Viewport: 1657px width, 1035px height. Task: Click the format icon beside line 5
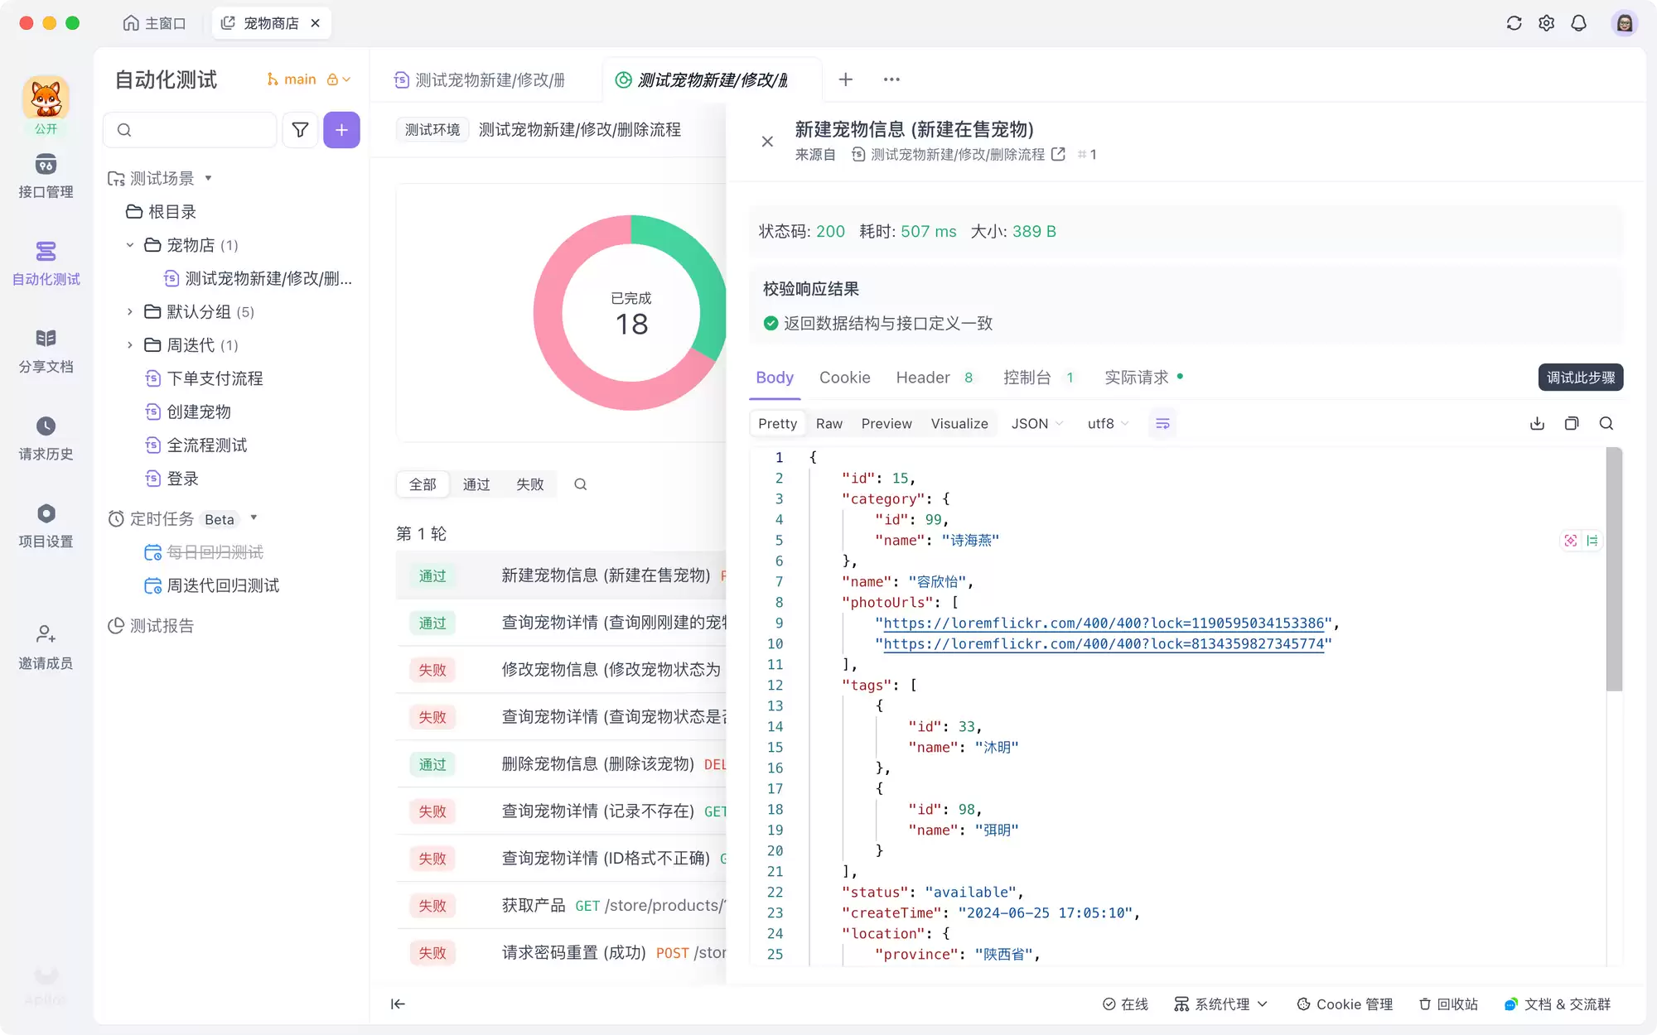(1592, 541)
